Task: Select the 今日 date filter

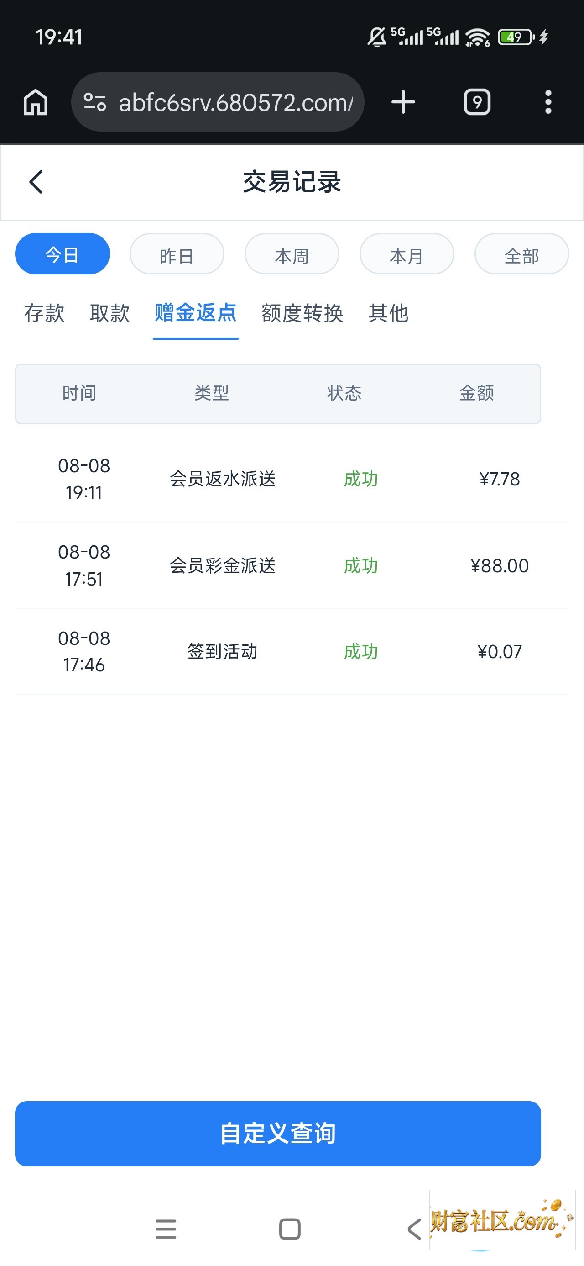Action: point(63,254)
